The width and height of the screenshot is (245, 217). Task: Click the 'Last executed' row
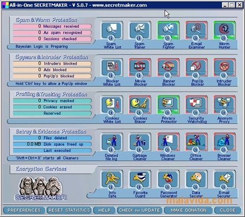click(52, 150)
